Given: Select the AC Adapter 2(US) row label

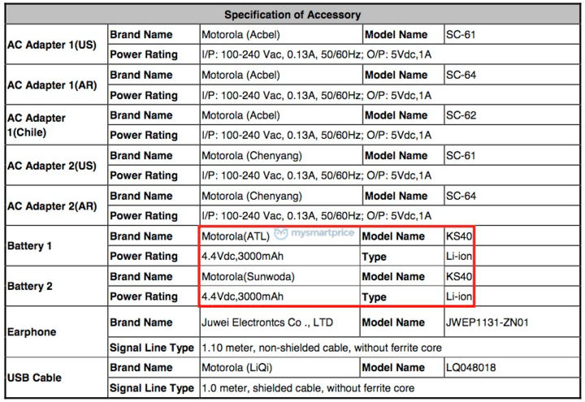Looking at the screenshot, I should tap(51, 165).
